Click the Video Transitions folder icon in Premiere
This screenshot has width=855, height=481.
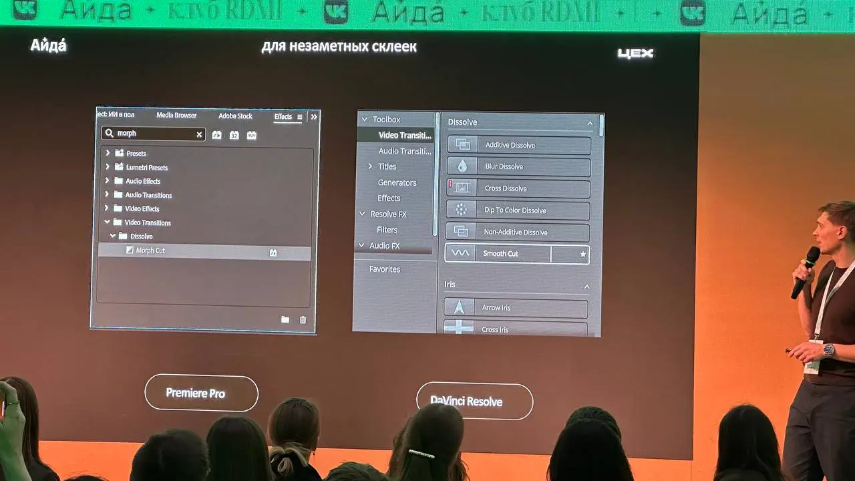[118, 222]
